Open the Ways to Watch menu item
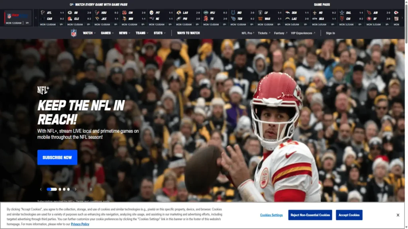 pos(188,33)
